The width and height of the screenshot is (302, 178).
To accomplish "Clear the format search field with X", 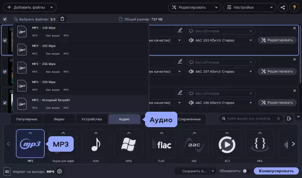I will tap(278, 119).
